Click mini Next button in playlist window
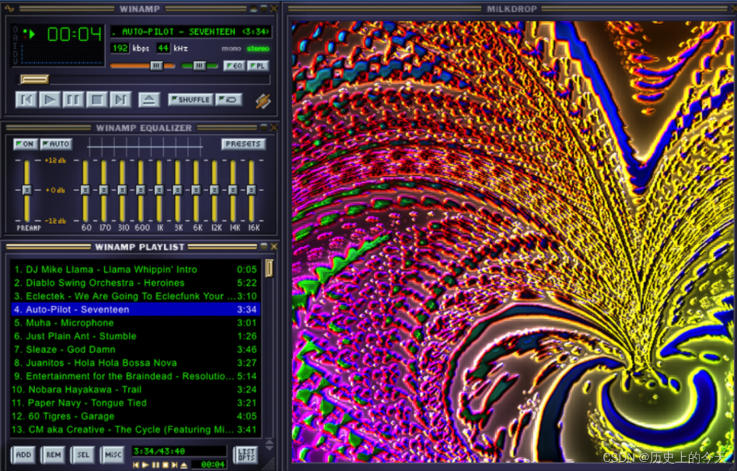Image resolution: width=737 pixels, height=471 pixels. [175, 465]
